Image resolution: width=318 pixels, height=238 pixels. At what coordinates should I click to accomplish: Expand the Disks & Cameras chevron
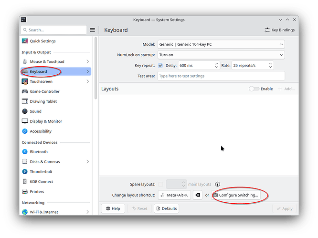point(87,161)
